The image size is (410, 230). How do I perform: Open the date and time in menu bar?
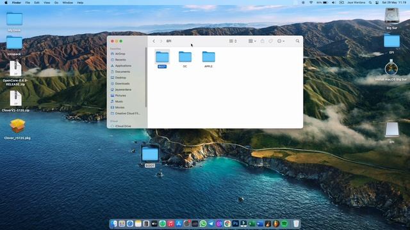394,3
